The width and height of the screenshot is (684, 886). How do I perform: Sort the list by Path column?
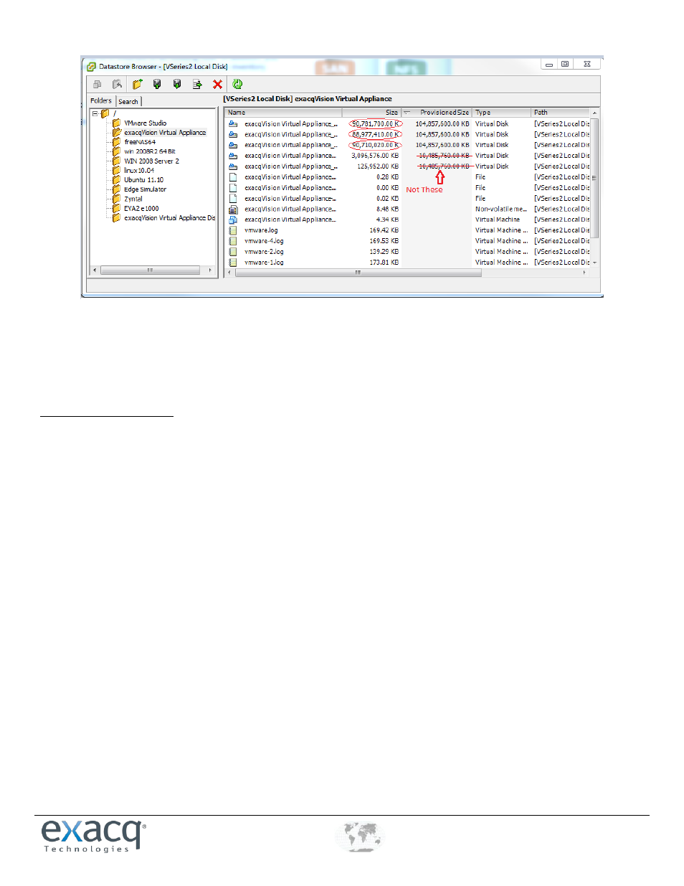tap(560, 113)
